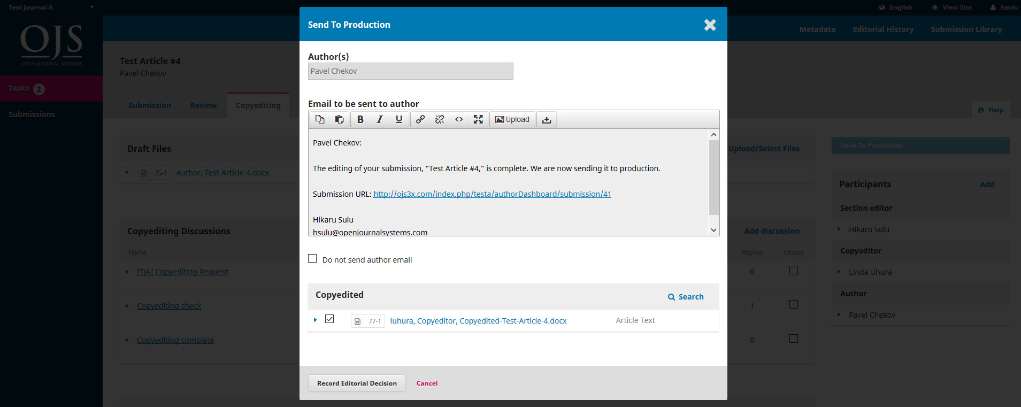The height and width of the screenshot is (407, 1021).
Task: Open the submission URL link in email
Action: point(492,194)
